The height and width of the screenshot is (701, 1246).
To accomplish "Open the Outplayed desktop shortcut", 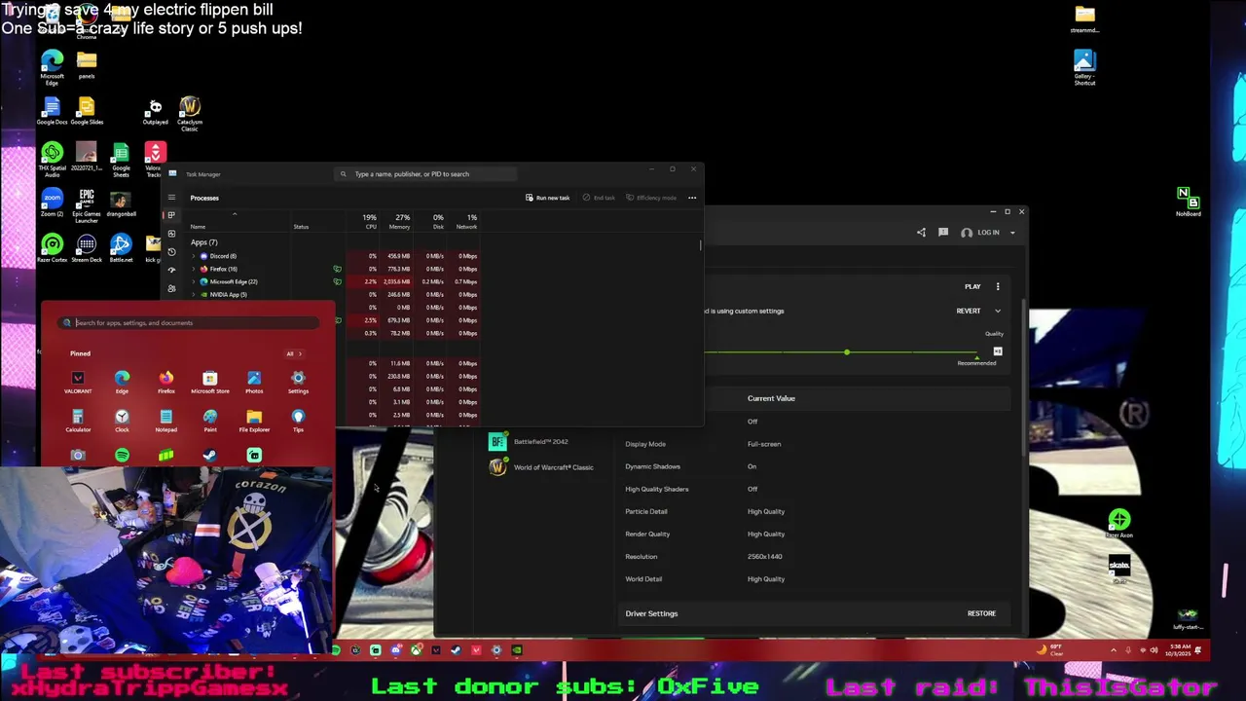I will (x=155, y=113).
